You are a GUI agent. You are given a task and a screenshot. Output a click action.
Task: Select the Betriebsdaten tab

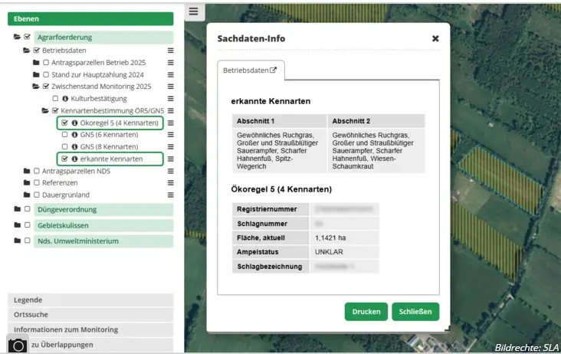coord(250,70)
